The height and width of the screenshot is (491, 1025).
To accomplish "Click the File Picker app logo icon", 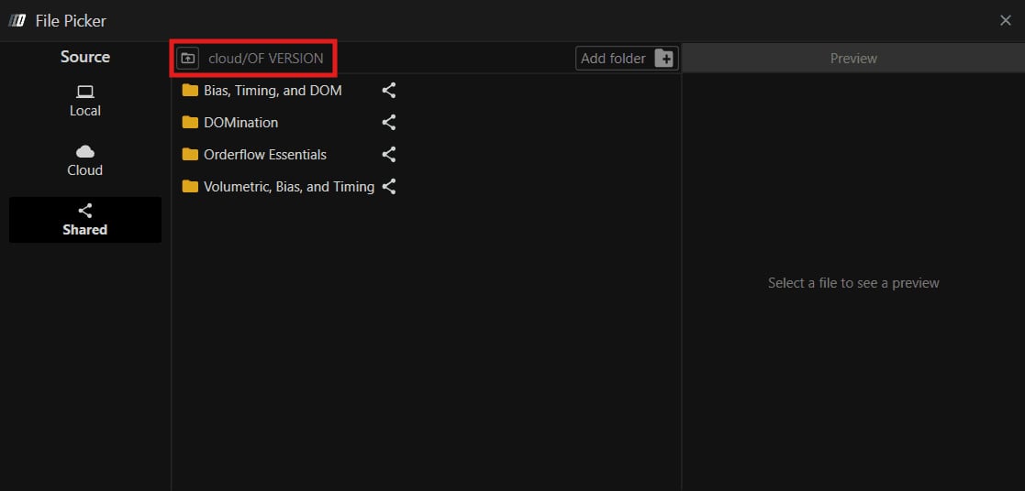I will [17, 21].
